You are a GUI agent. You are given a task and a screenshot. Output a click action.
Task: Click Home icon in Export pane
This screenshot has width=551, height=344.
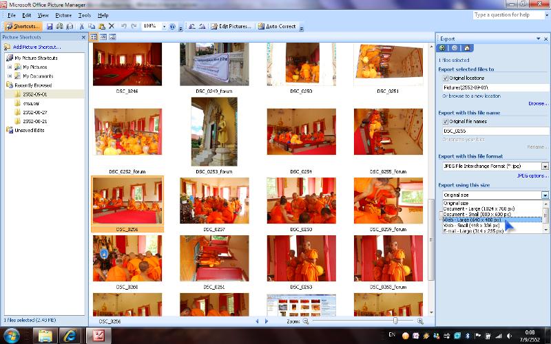tap(466, 48)
